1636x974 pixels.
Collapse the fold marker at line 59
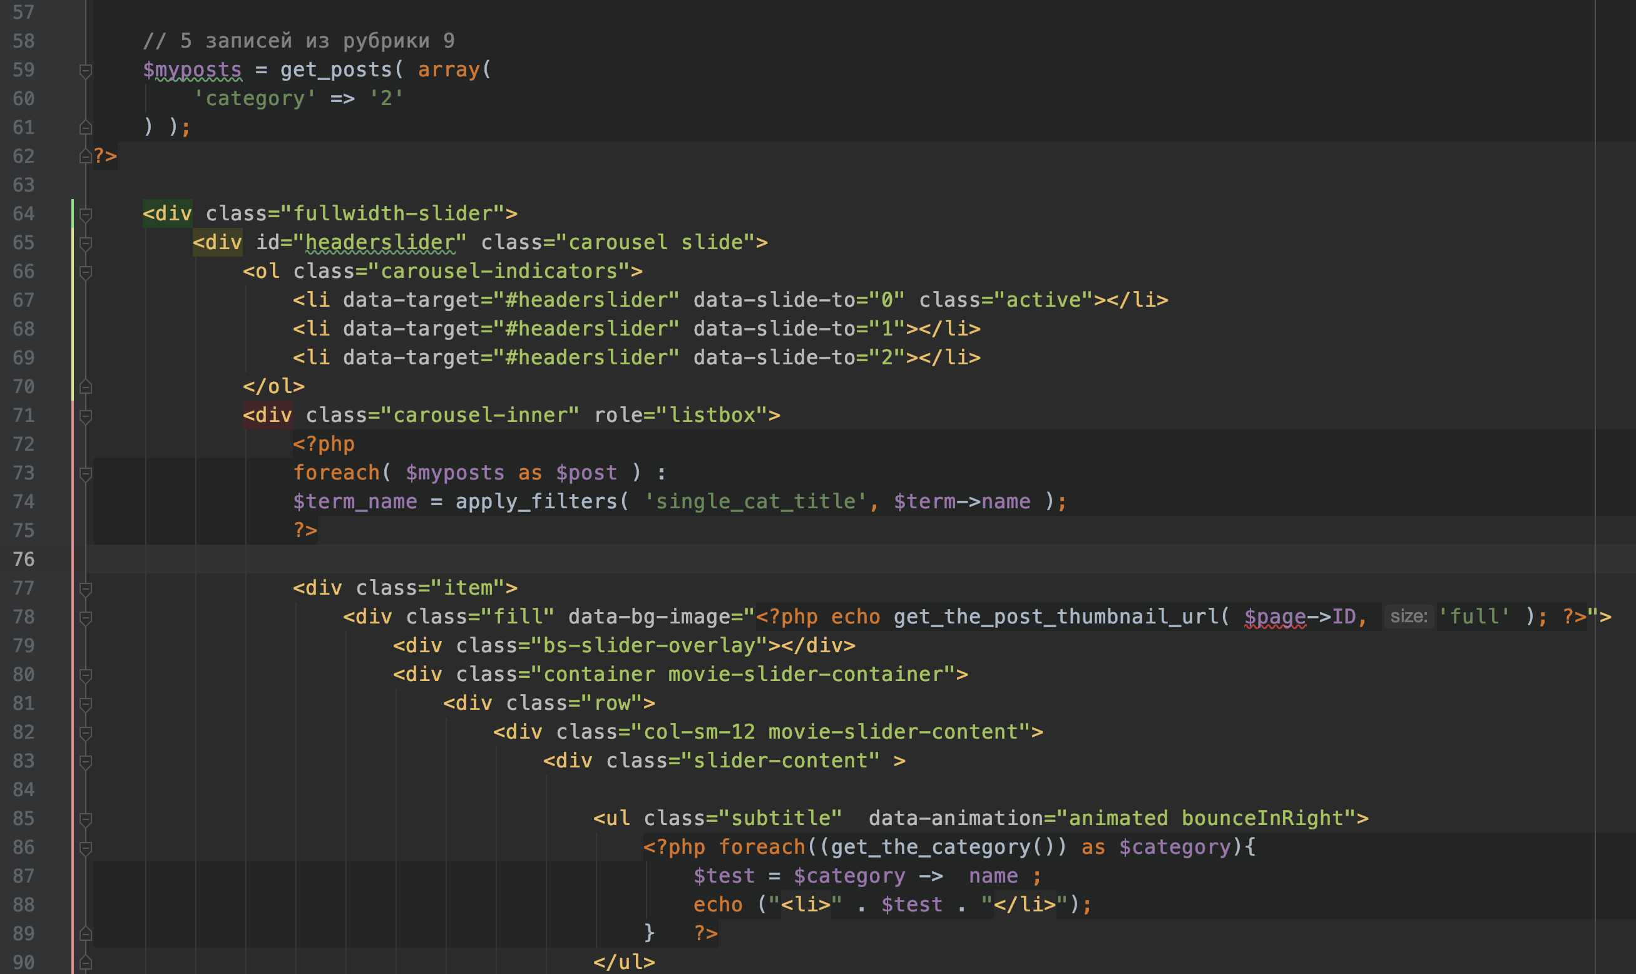pyautogui.click(x=85, y=70)
